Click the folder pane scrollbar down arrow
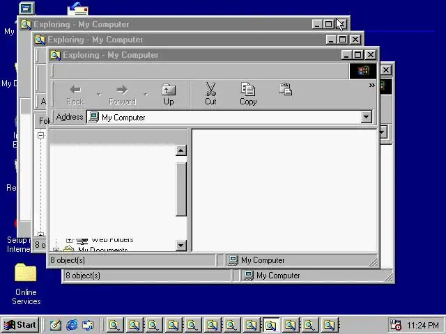This screenshot has width=446, height=334. pos(181,246)
